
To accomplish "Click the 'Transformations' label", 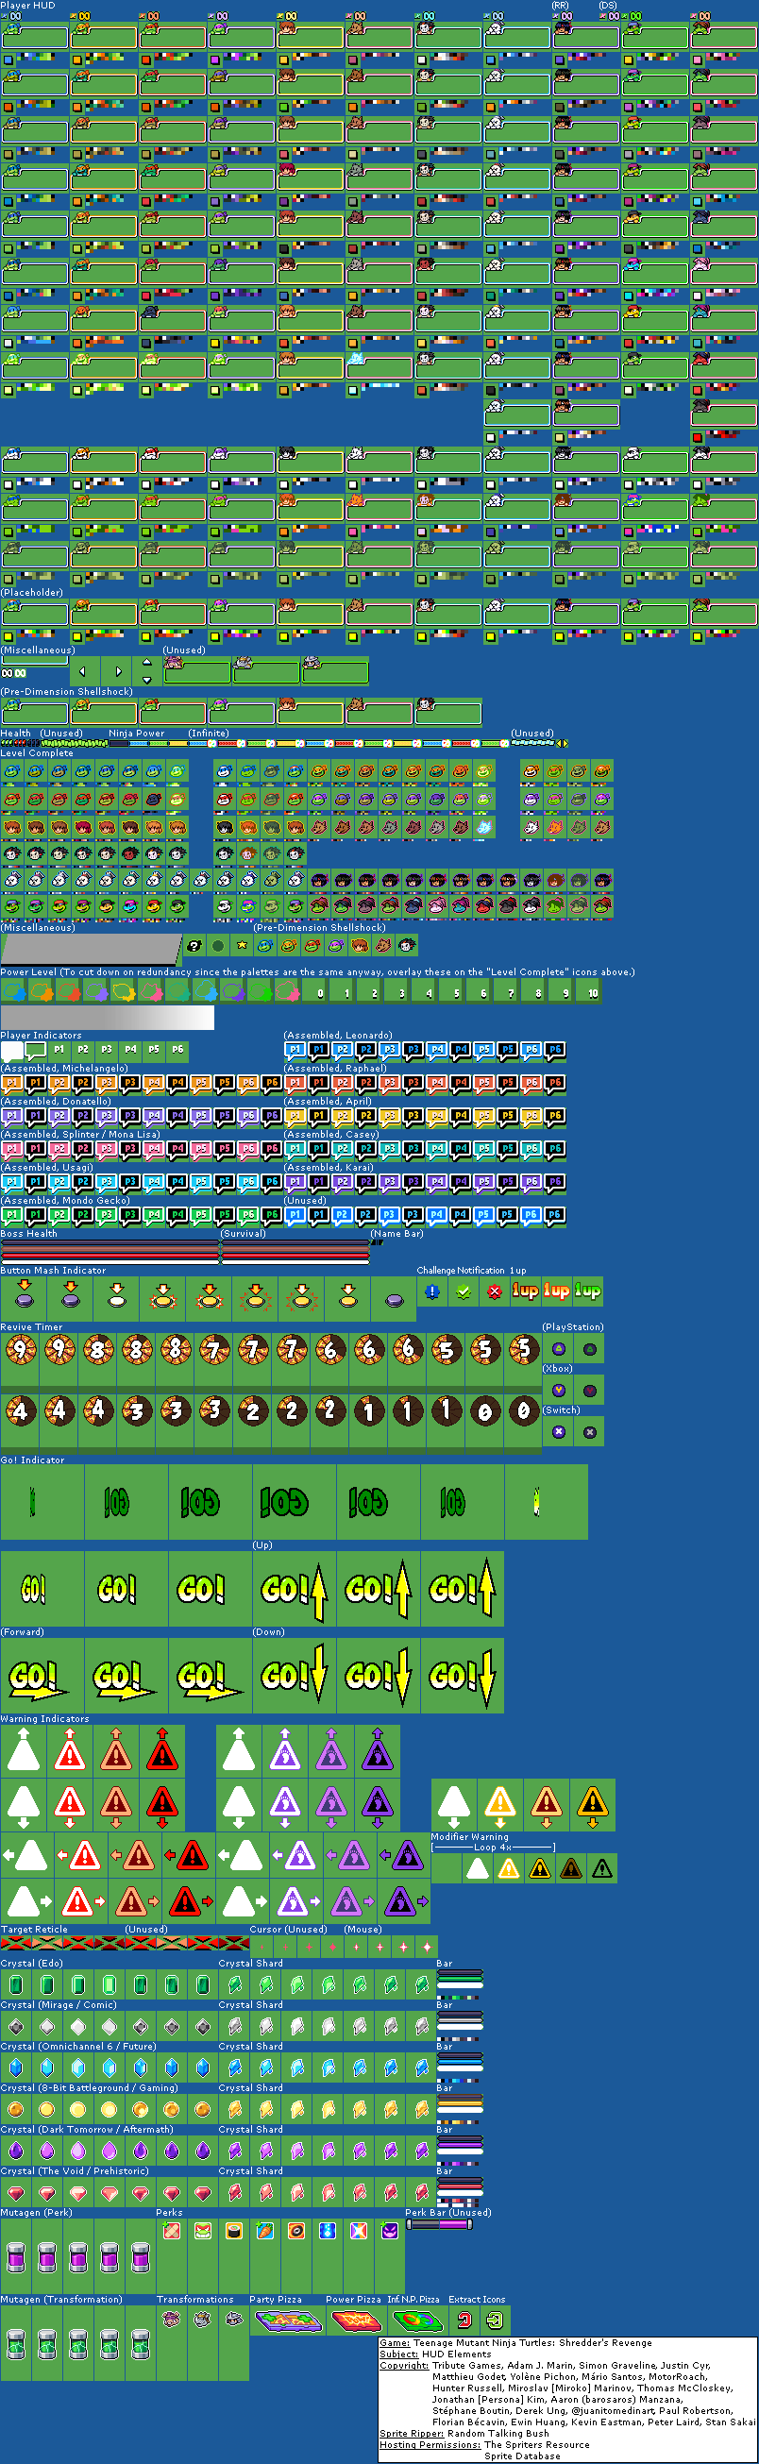I will click(x=195, y=2300).
